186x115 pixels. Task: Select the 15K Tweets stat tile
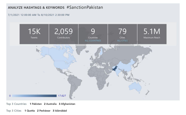34,34
